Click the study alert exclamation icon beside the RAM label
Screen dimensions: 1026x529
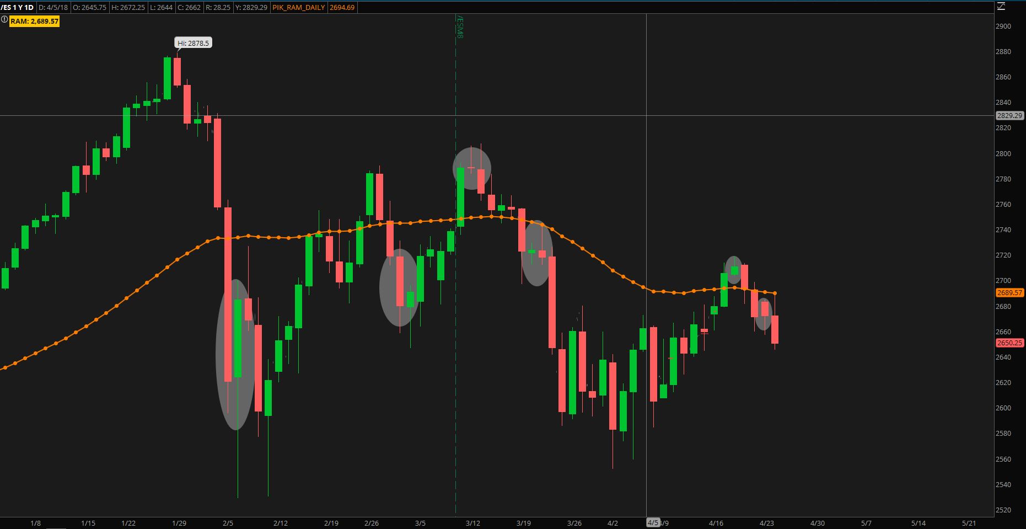click(4, 20)
